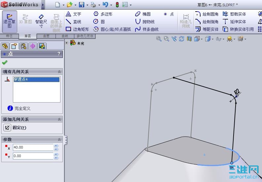Open the Apply Scene icon
262x182 pixels.
click(230, 39)
